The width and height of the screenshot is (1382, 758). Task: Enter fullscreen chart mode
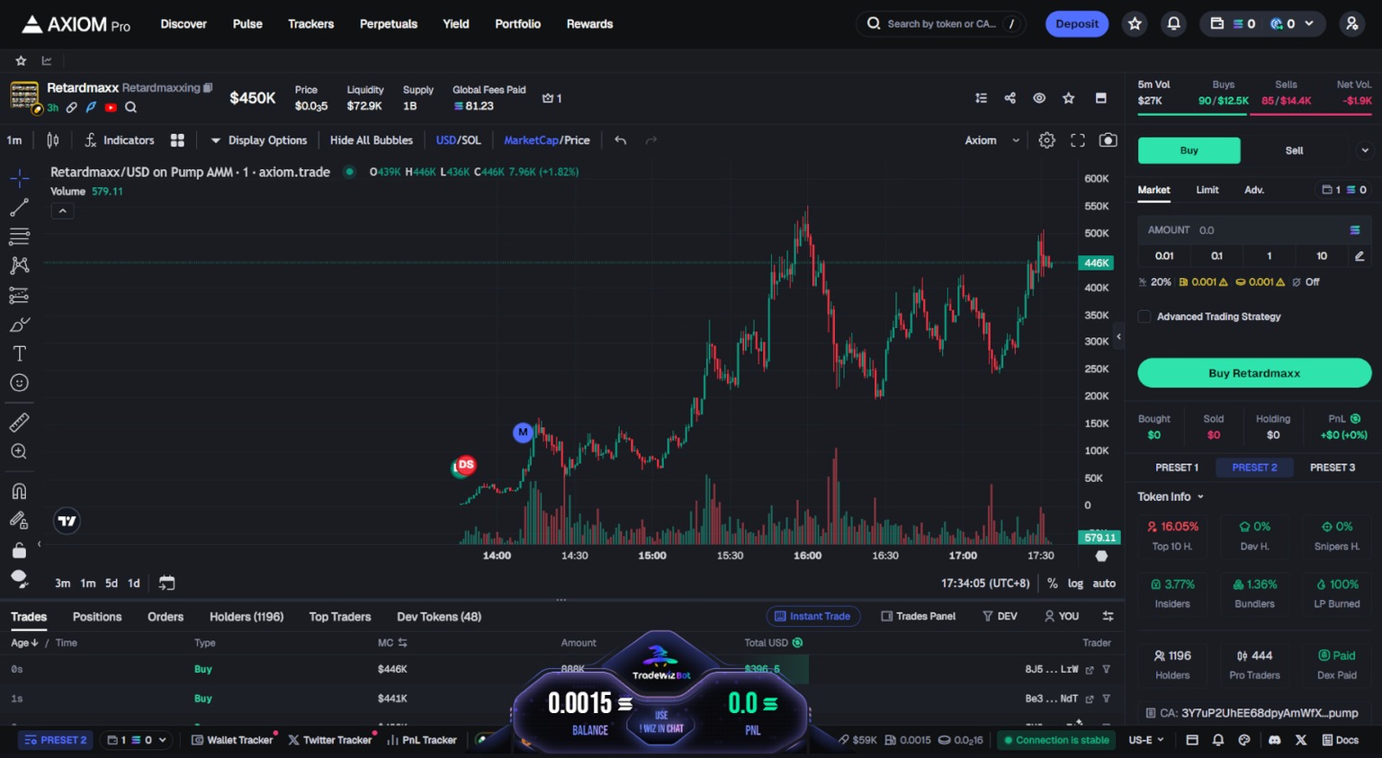1077,140
